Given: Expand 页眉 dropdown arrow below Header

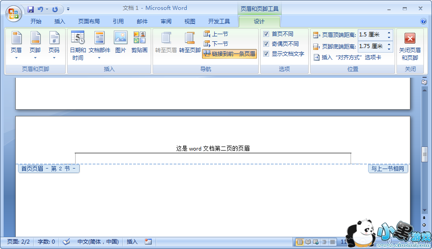Looking at the screenshot, I should (x=16, y=58).
